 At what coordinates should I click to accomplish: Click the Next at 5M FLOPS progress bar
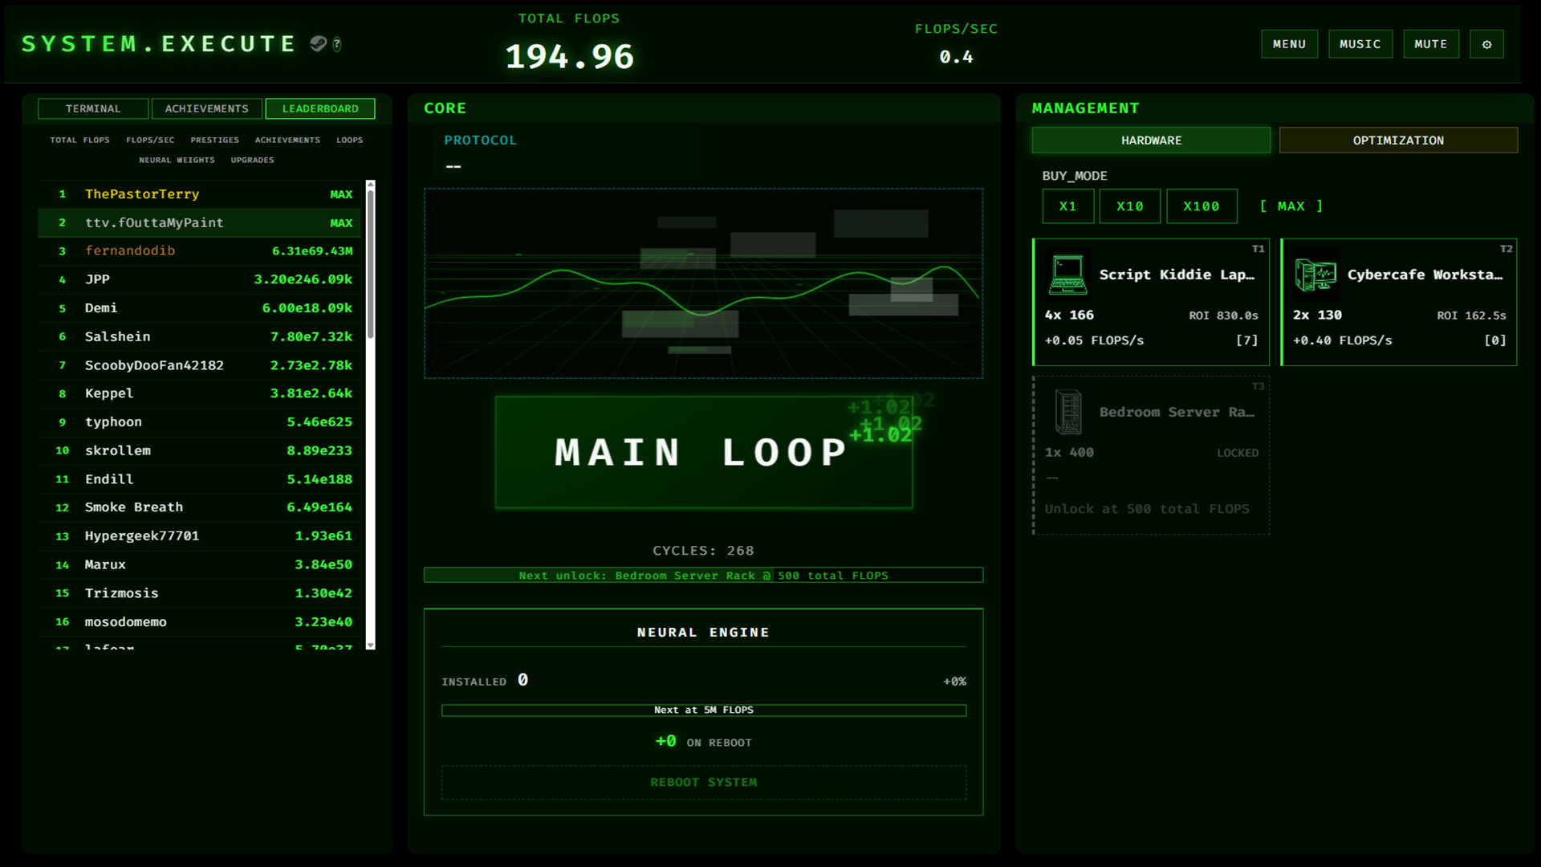coord(703,710)
